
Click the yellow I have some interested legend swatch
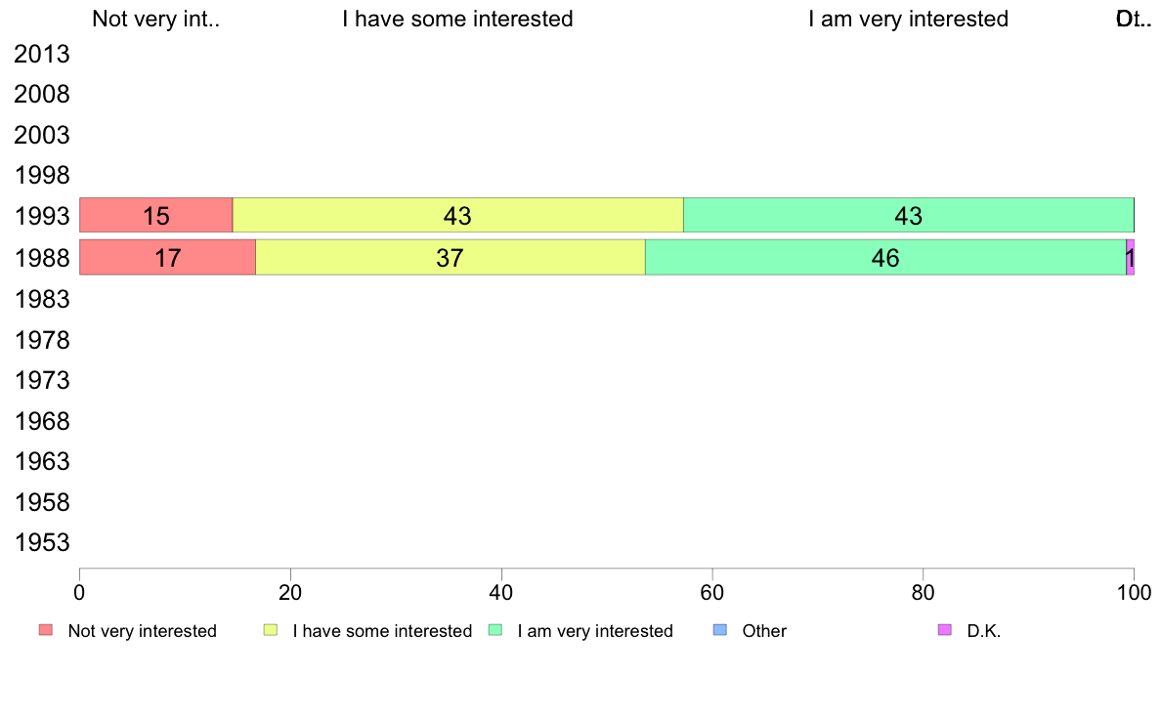click(x=271, y=630)
